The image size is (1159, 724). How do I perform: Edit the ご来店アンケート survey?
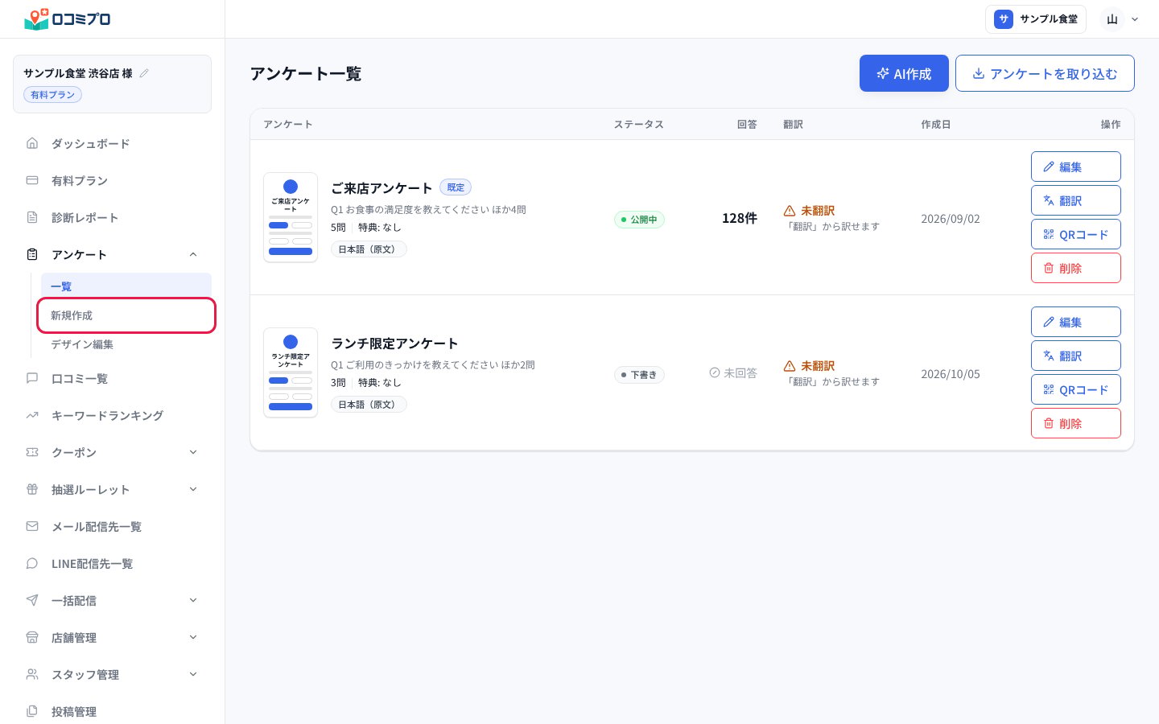tap(1075, 167)
